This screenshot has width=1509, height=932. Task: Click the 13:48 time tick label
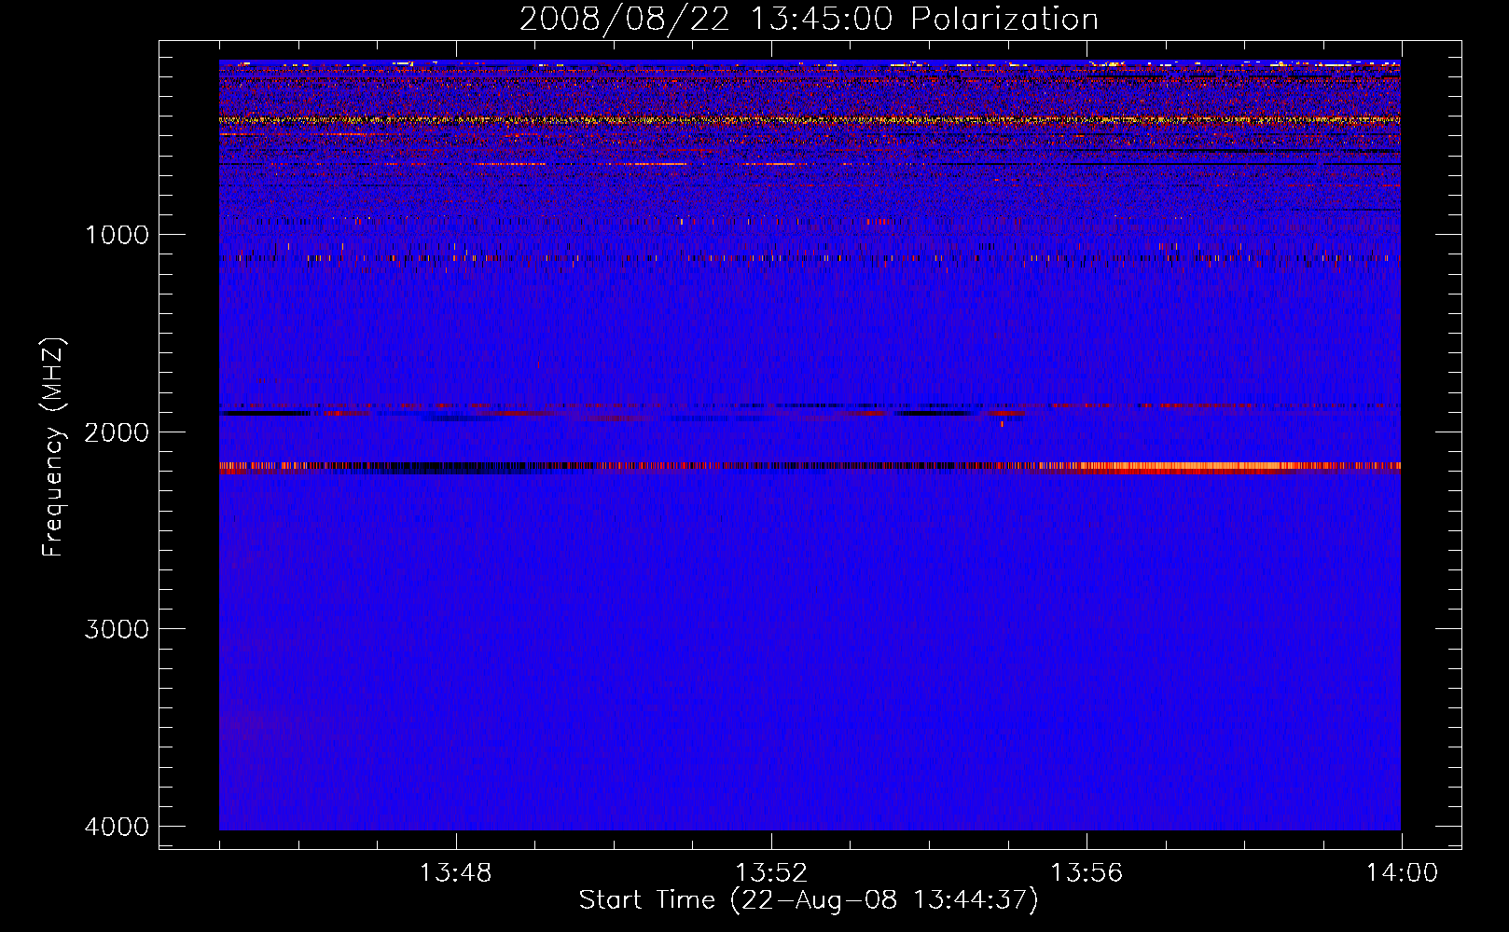point(455,873)
